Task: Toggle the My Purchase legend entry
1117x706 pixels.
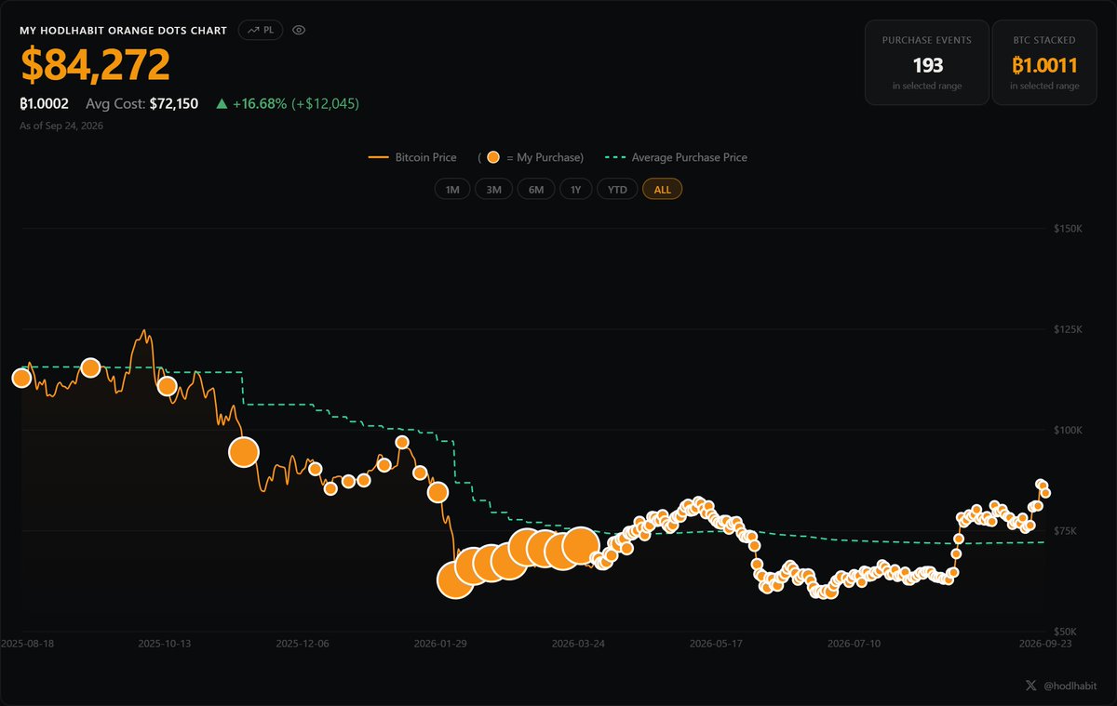Action: (531, 157)
